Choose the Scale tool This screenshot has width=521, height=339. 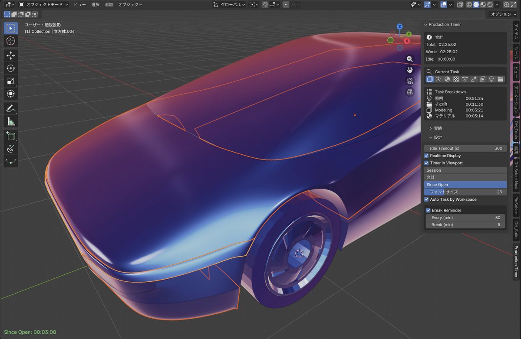tap(11, 81)
